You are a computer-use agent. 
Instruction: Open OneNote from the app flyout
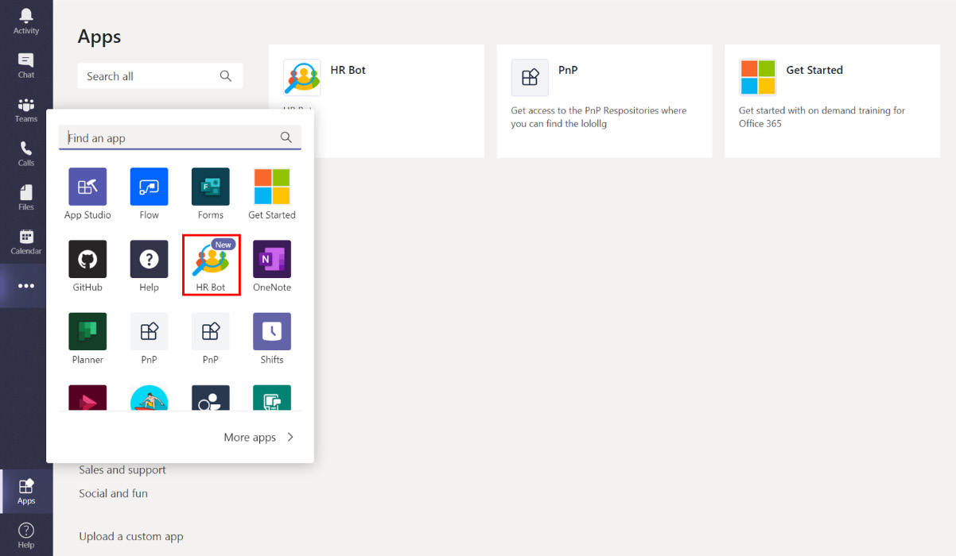(272, 266)
